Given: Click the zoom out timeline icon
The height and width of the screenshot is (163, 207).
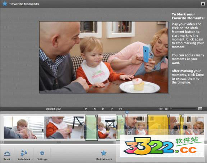Looking at the screenshot, I should click(166, 109).
